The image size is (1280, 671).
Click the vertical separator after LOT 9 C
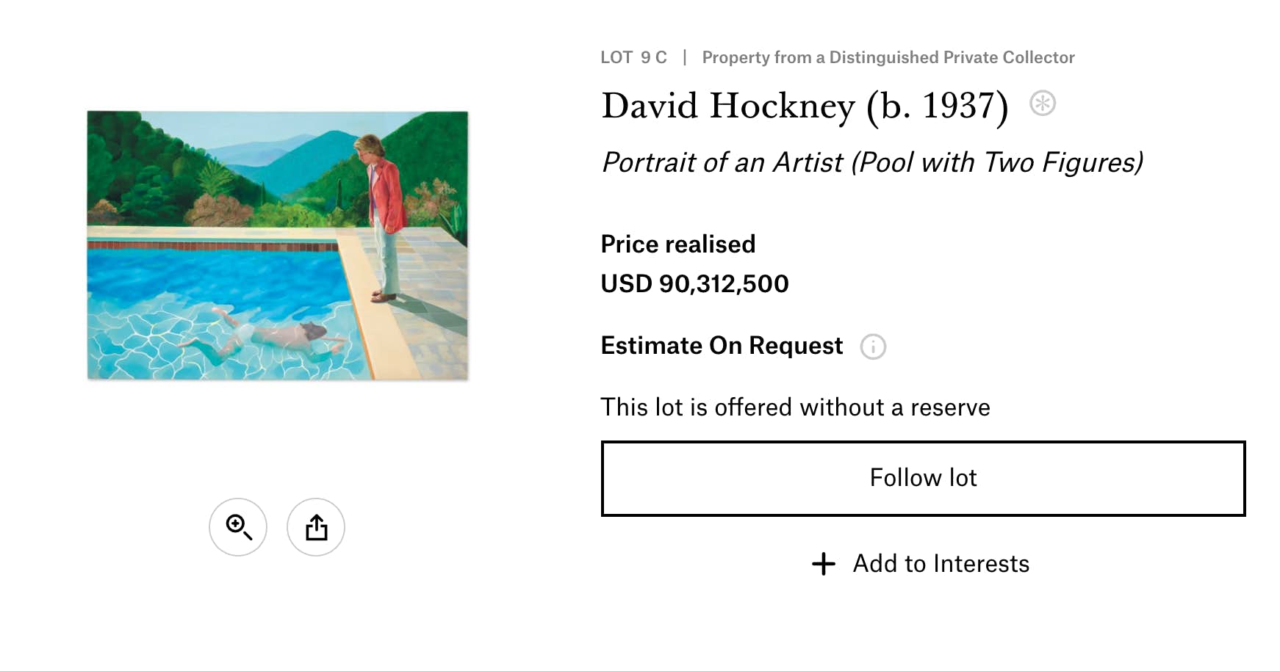click(x=685, y=57)
